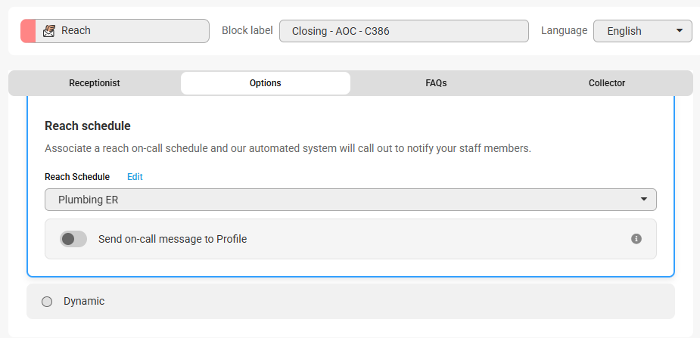The width and height of the screenshot is (700, 338).
Task: Click the Dynamic option label text
Action: point(84,301)
